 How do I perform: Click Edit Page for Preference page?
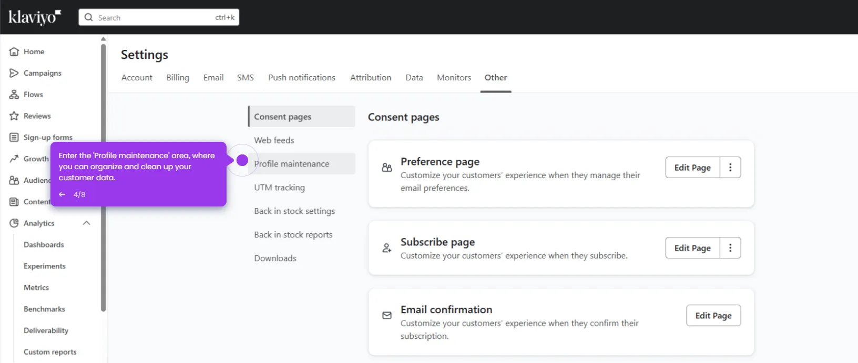coord(692,168)
